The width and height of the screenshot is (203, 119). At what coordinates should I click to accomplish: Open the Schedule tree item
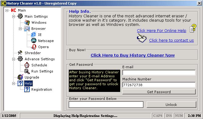coord(39,65)
